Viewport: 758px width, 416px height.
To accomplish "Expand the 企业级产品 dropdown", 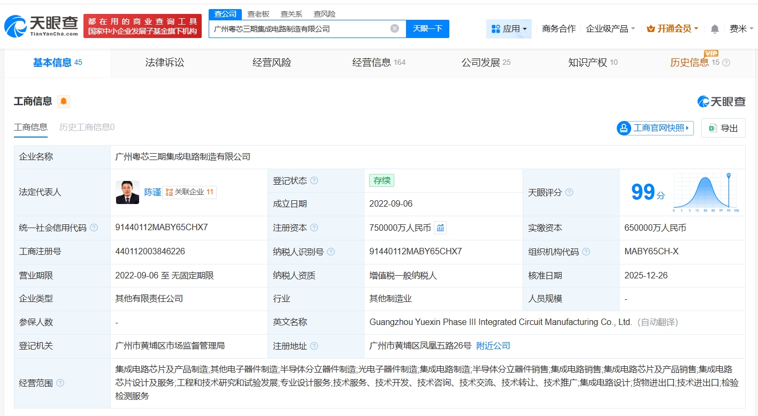I will 610,29.
